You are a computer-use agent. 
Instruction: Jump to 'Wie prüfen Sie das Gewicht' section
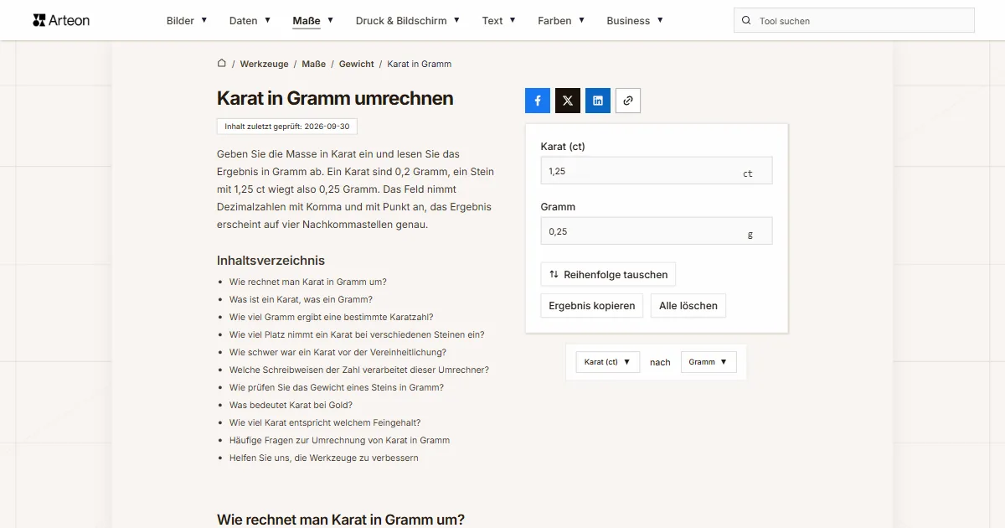tap(337, 387)
